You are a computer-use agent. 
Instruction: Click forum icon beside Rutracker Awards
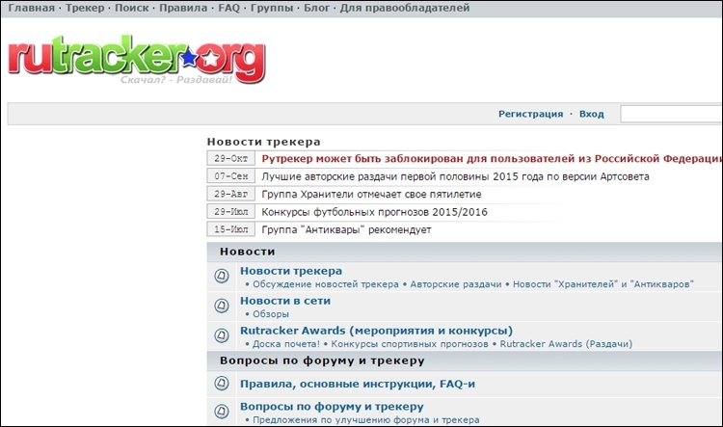[x=222, y=335]
